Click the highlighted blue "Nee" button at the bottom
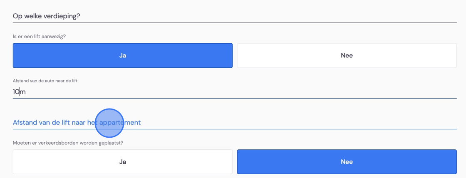466x178 pixels. point(347,162)
